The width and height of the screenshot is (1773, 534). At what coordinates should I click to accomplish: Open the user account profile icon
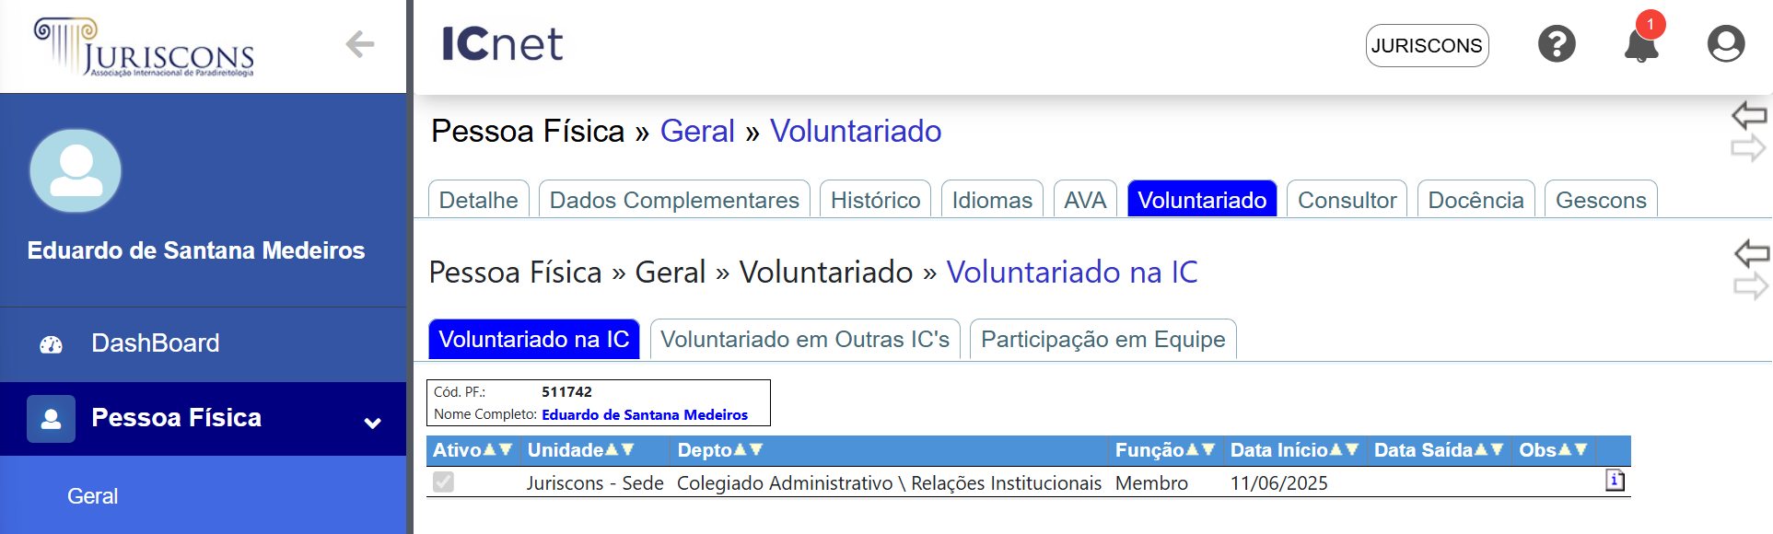point(1725,44)
